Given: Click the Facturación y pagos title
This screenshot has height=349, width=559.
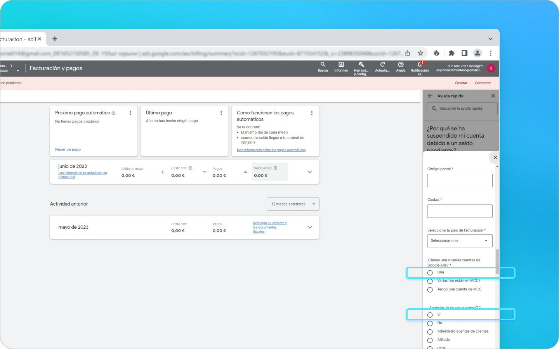Looking at the screenshot, I should click(x=56, y=68).
